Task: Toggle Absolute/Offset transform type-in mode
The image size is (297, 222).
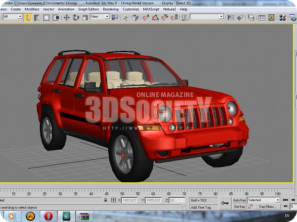Action: point(113,200)
